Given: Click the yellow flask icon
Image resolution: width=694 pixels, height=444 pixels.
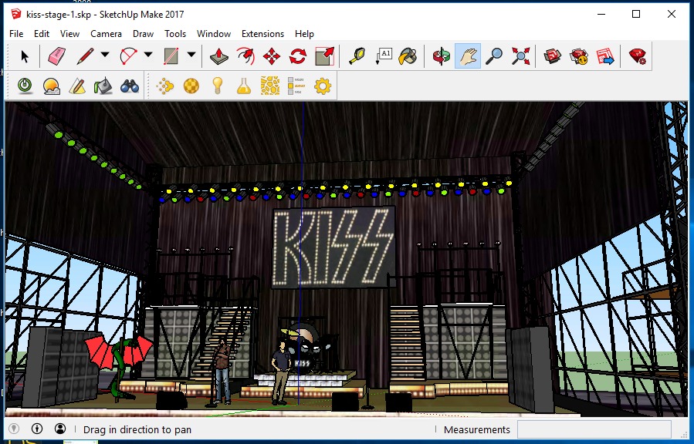Looking at the screenshot, I should [244, 86].
